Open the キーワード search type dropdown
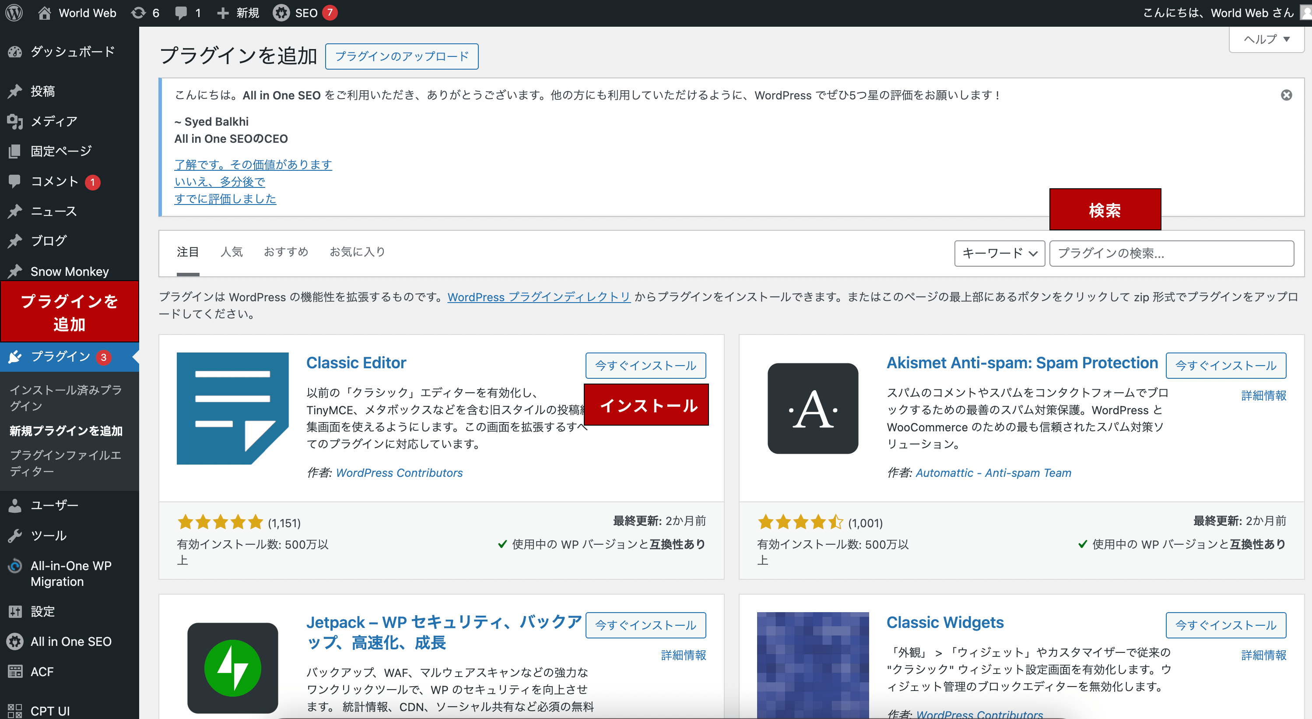The image size is (1312, 719). pyautogui.click(x=999, y=253)
